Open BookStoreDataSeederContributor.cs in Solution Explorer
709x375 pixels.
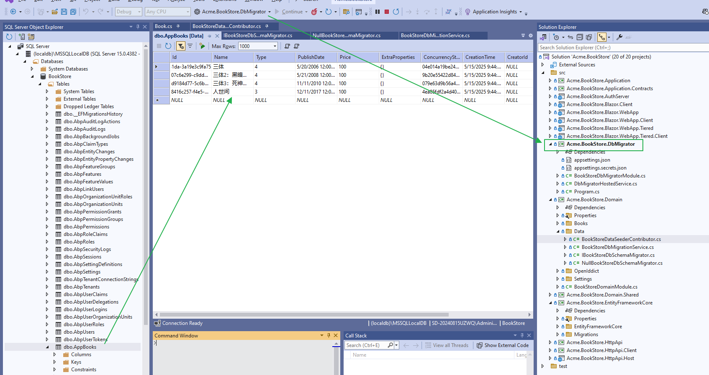point(621,239)
